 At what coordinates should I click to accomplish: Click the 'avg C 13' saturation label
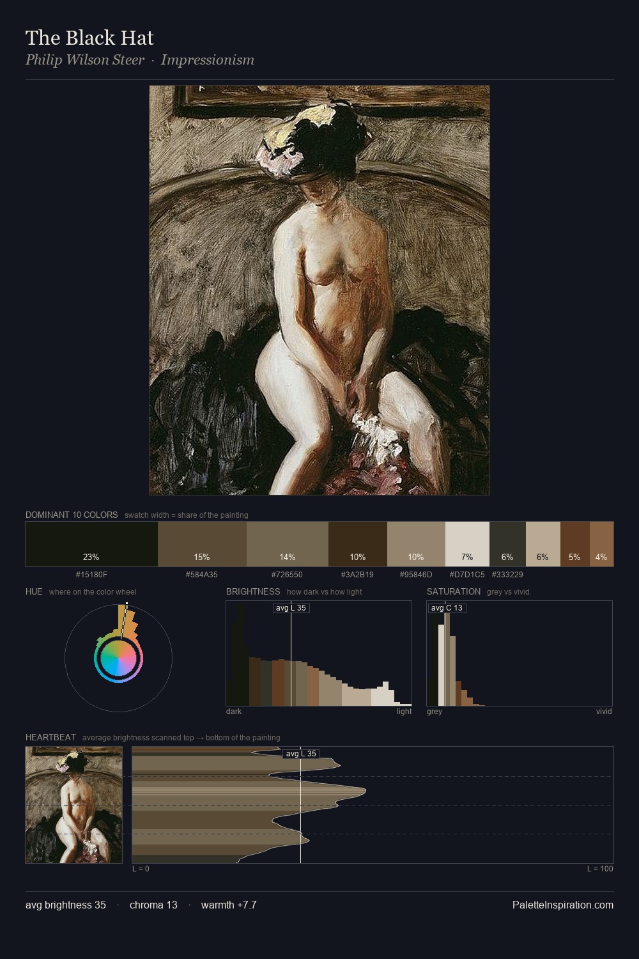(447, 608)
